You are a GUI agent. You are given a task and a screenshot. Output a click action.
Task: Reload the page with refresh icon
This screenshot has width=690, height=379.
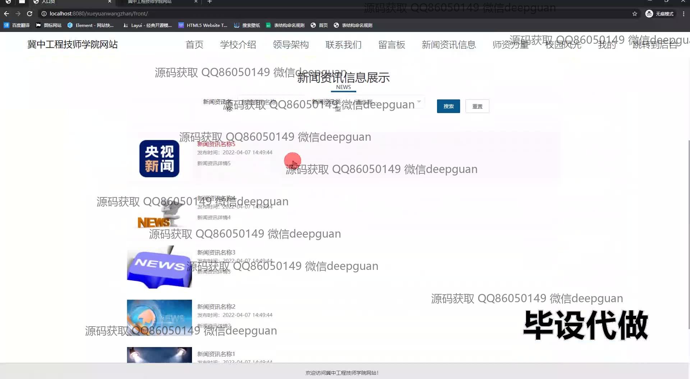pyautogui.click(x=29, y=14)
